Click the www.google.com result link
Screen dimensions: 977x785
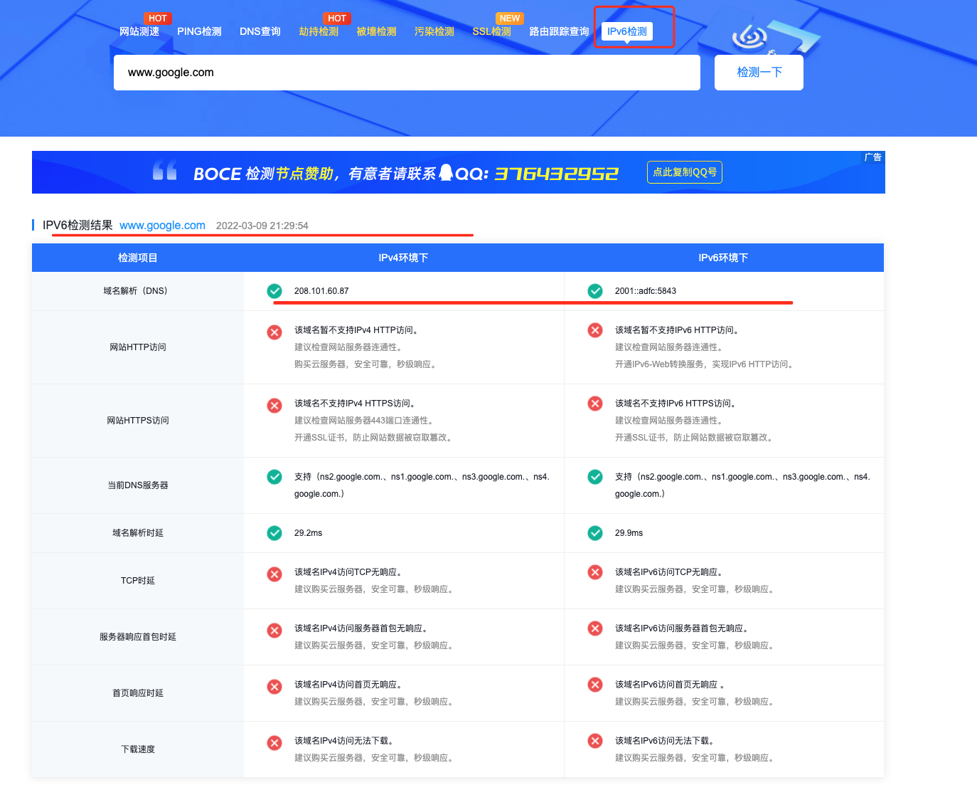(x=162, y=225)
